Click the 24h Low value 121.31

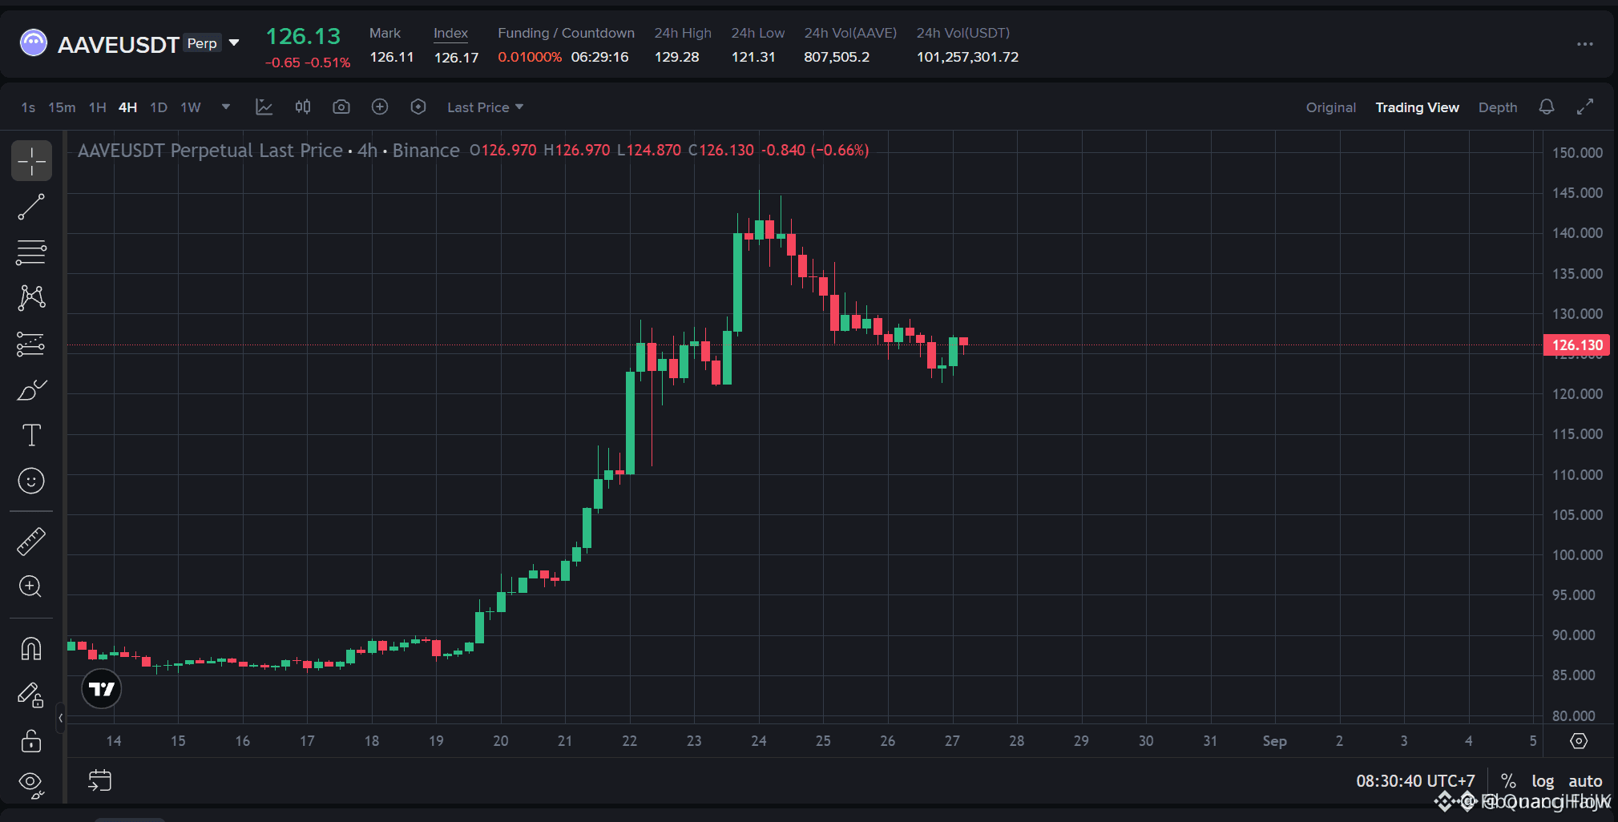point(753,57)
